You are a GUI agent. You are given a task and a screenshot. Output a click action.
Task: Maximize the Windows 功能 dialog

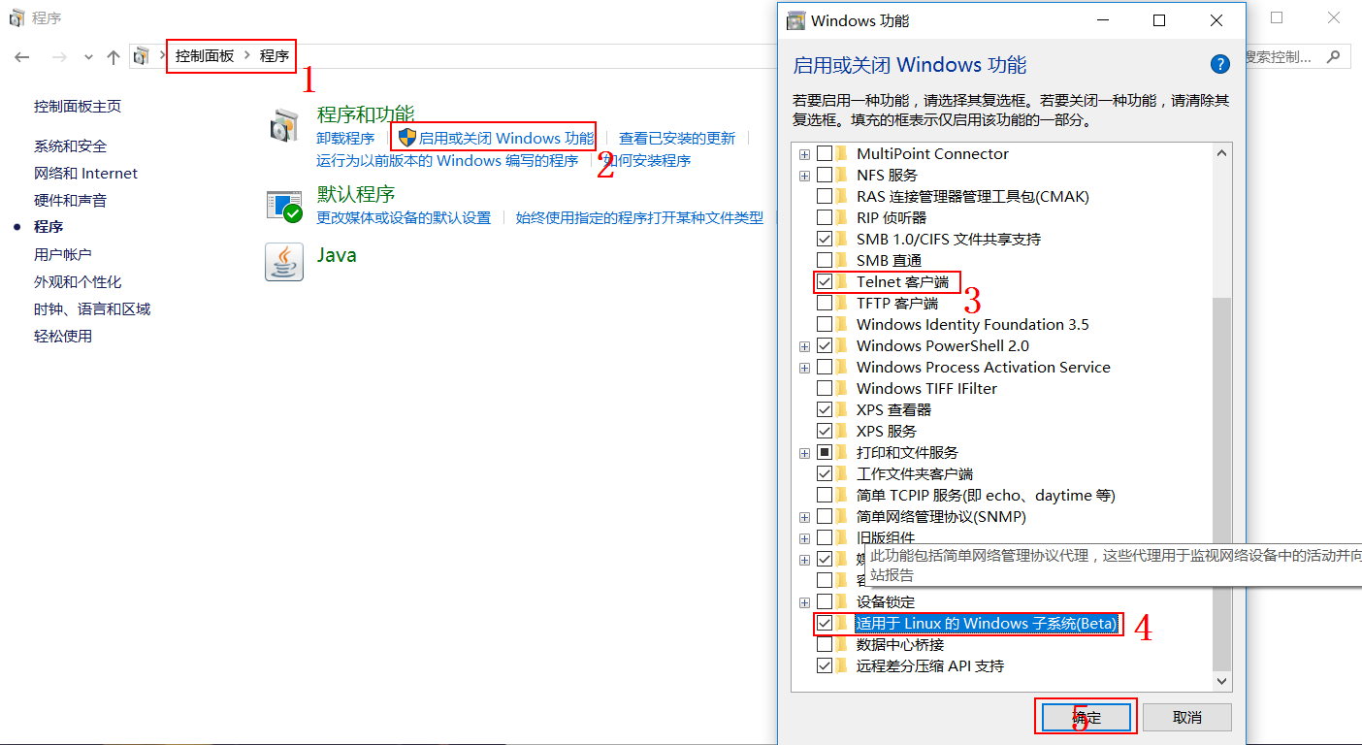(1158, 20)
